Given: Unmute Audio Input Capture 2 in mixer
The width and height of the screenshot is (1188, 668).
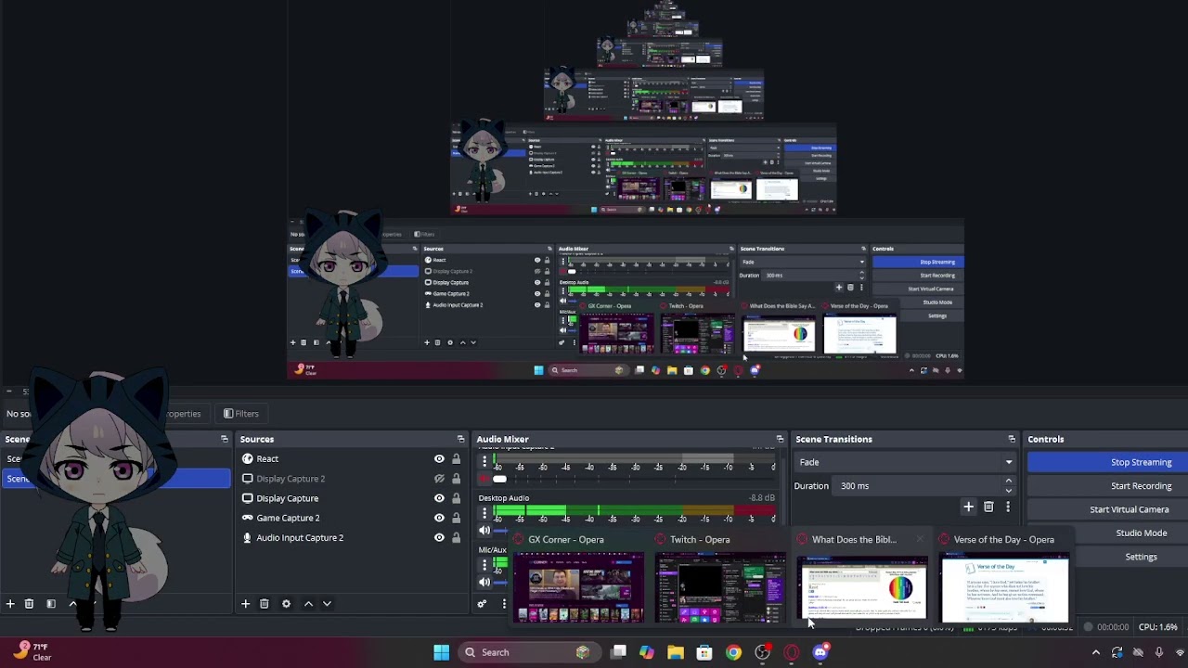Looking at the screenshot, I should coord(484,479).
